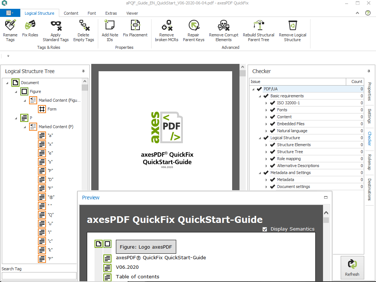Screen dimensions: 376x282
Task: Click the Document semantic icon in Preview
Action: pos(99,244)
